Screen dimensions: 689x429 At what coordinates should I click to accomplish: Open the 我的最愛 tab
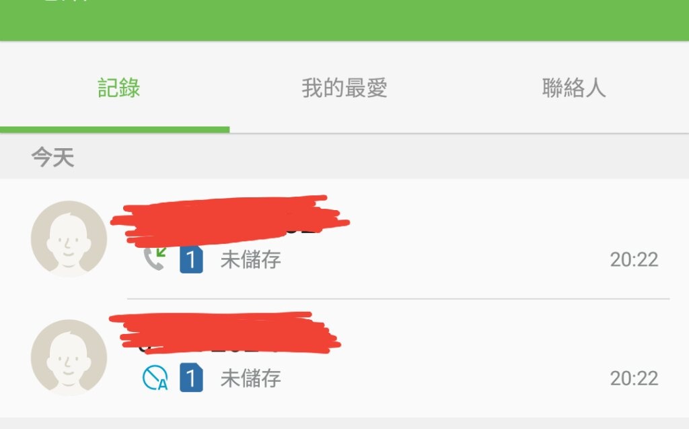coord(344,88)
